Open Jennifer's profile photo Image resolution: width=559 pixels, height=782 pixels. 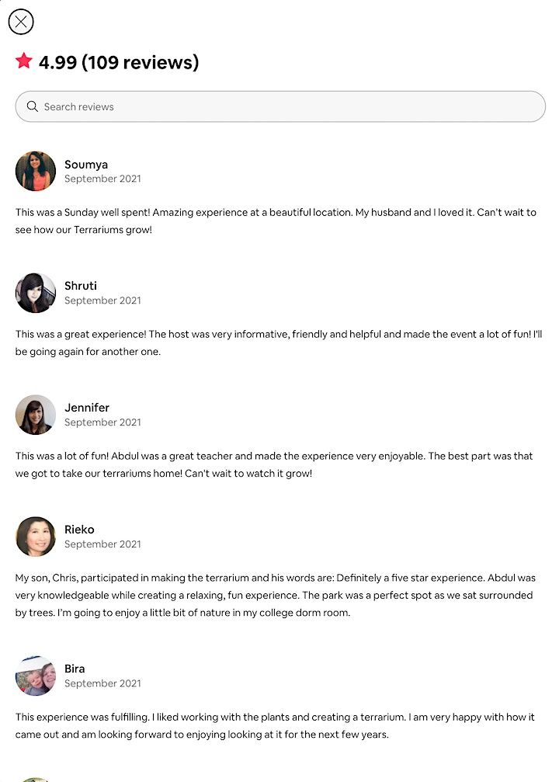click(36, 415)
